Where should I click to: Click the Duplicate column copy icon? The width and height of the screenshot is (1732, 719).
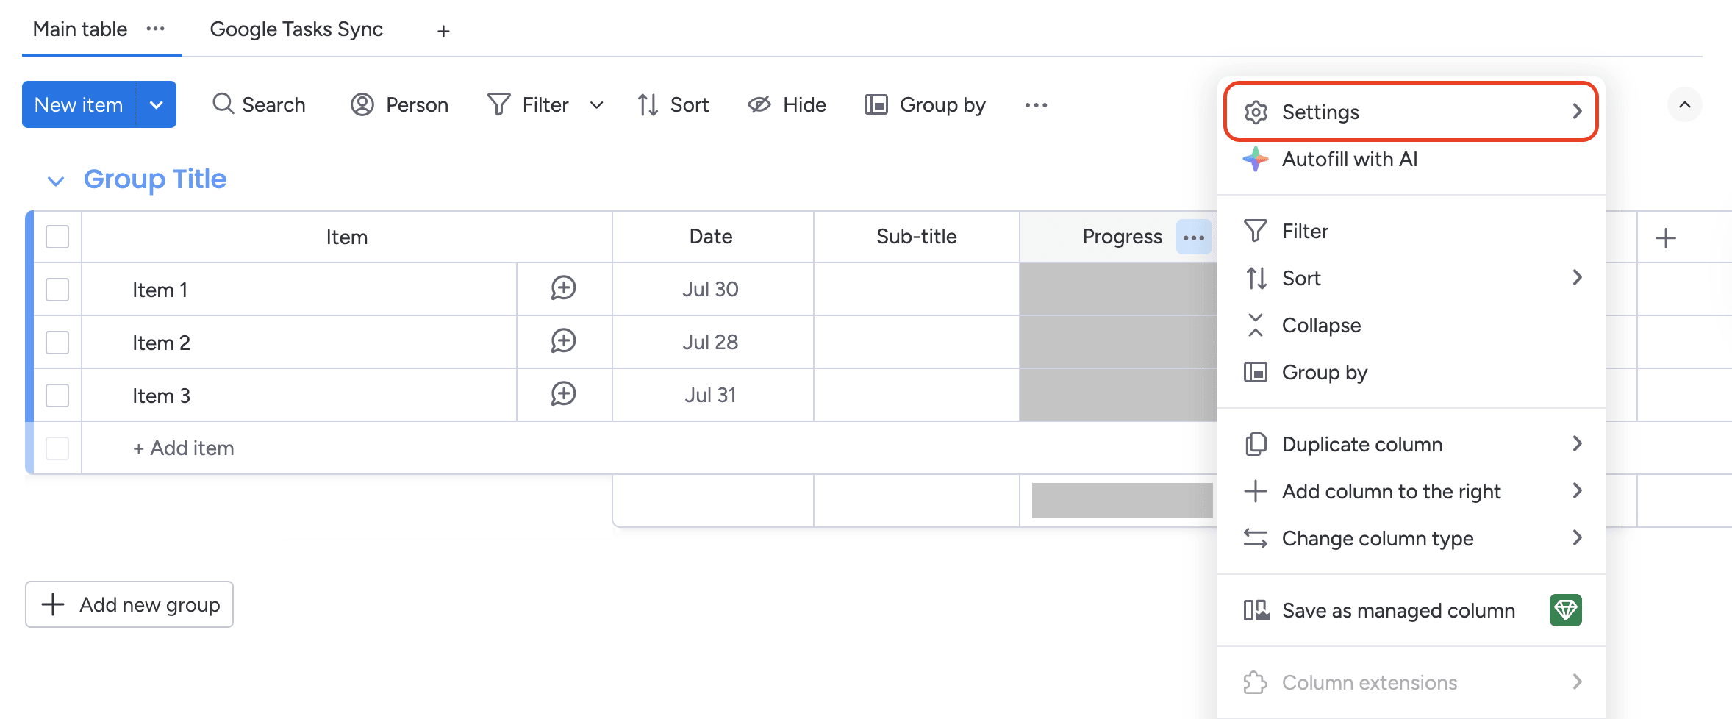[1256, 444]
